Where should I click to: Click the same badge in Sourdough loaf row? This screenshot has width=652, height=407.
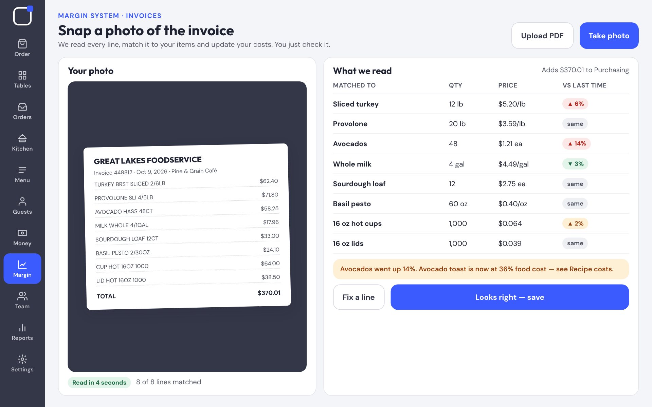575,184
